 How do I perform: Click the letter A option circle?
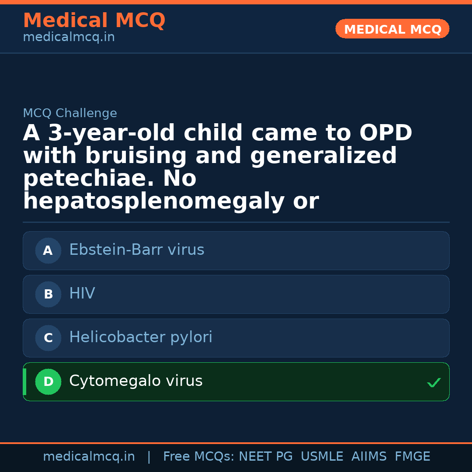click(48, 250)
